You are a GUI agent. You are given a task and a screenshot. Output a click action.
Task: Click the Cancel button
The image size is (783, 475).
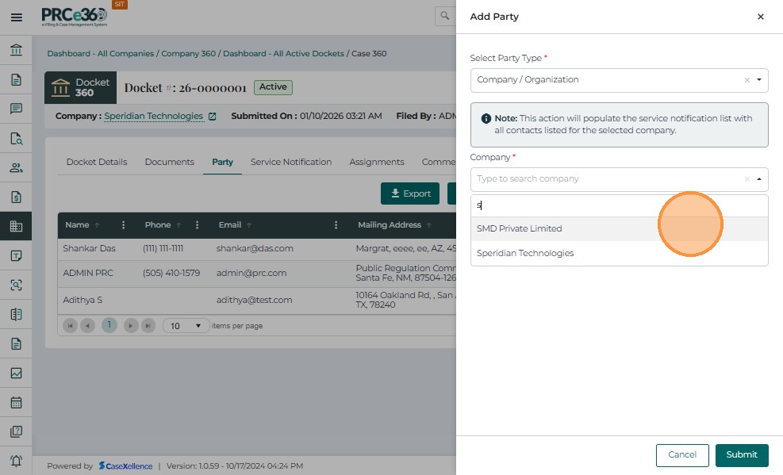tap(681, 454)
